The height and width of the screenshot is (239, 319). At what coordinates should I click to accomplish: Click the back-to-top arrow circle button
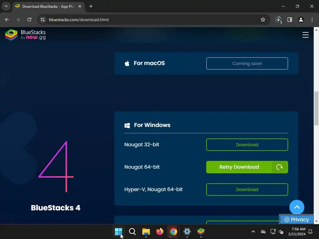(x=297, y=207)
